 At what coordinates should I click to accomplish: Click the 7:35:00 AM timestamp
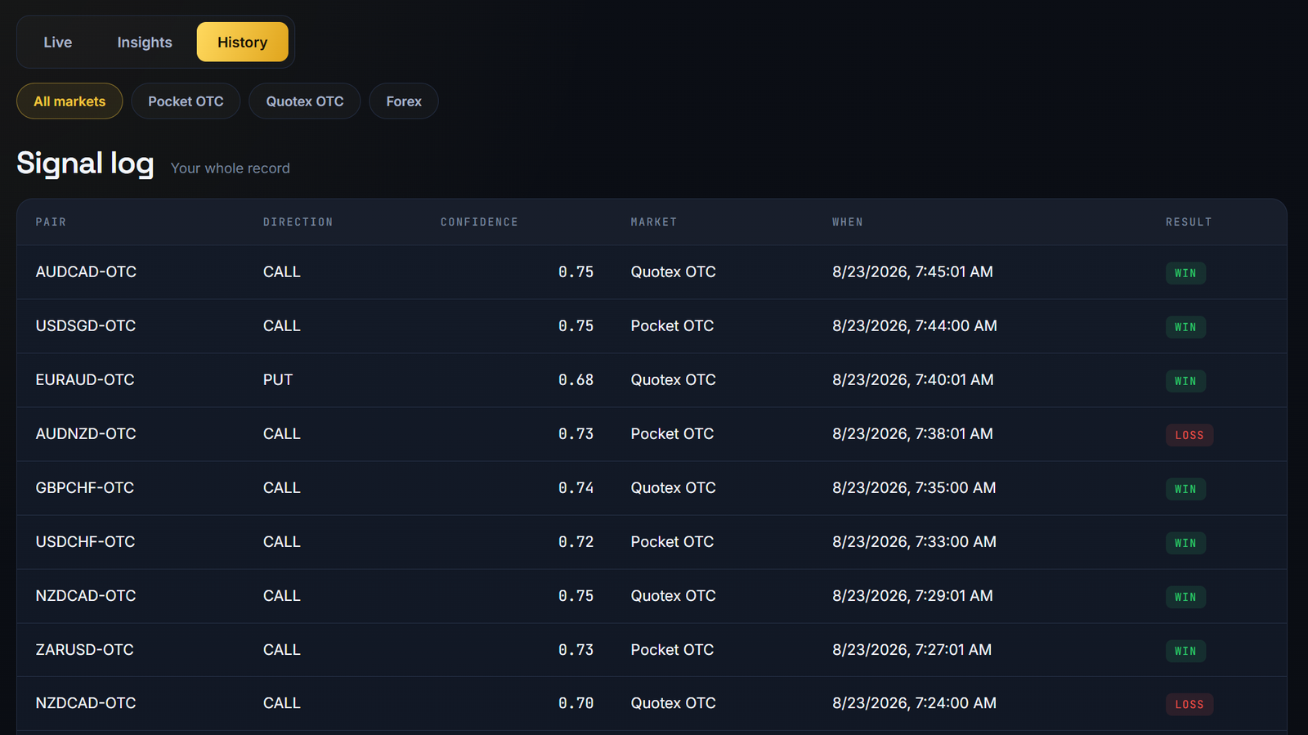914,487
